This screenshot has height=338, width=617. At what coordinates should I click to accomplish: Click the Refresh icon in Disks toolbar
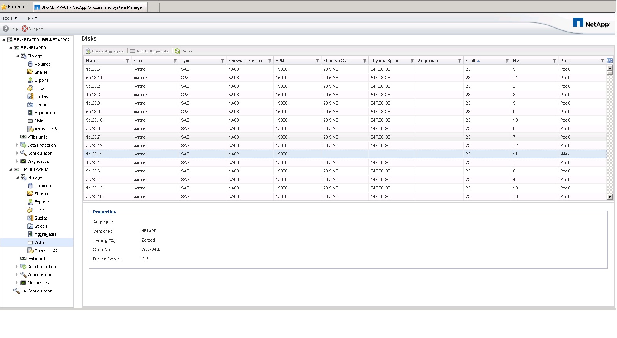[177, 51]
